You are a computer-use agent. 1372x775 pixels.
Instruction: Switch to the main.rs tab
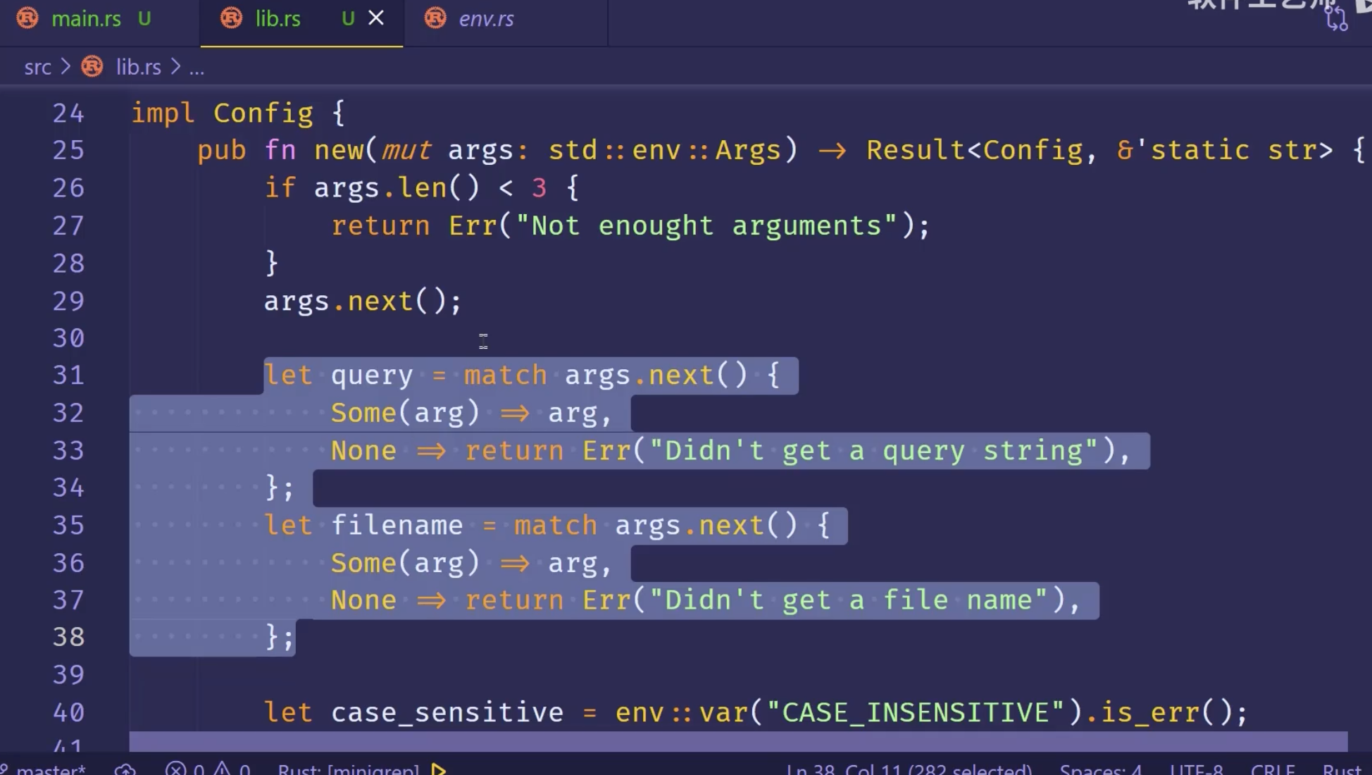(86, 19)
